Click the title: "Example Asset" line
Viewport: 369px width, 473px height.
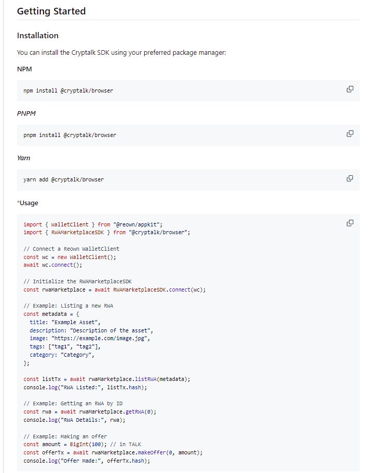65,322
